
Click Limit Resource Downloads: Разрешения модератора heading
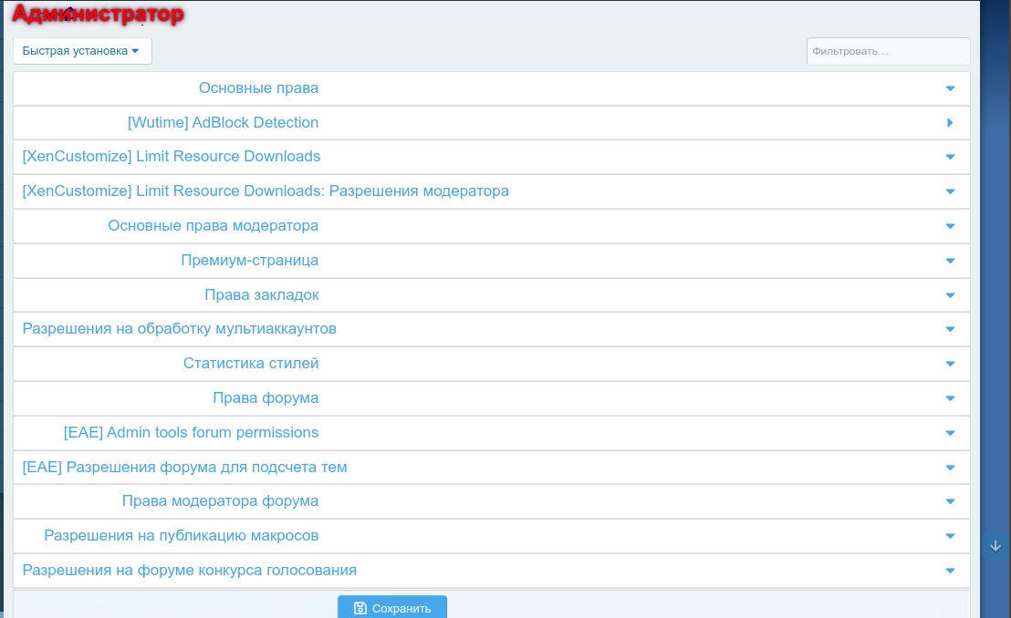coord(266,191)
